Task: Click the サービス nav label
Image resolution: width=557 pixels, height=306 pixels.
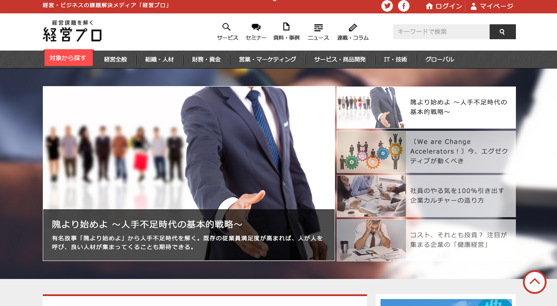Action: pyautogui.click(x=227, y=38)
